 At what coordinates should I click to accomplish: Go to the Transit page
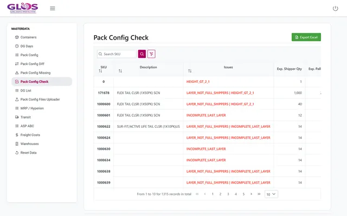(25, 117)
